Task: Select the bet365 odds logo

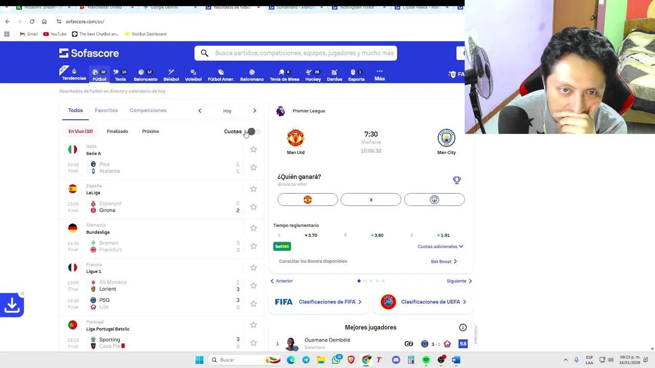Action: click(x=282, y=246)
